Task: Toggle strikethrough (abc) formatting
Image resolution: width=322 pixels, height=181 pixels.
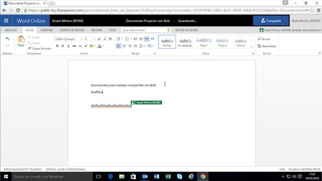Action: pyautogui.click(x=74, y=46)
